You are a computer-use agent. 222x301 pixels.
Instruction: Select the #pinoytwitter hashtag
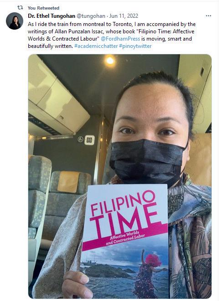(x=135, y=46)
